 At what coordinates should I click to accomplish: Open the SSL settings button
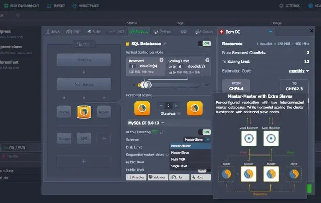click(x=83, y=44)
